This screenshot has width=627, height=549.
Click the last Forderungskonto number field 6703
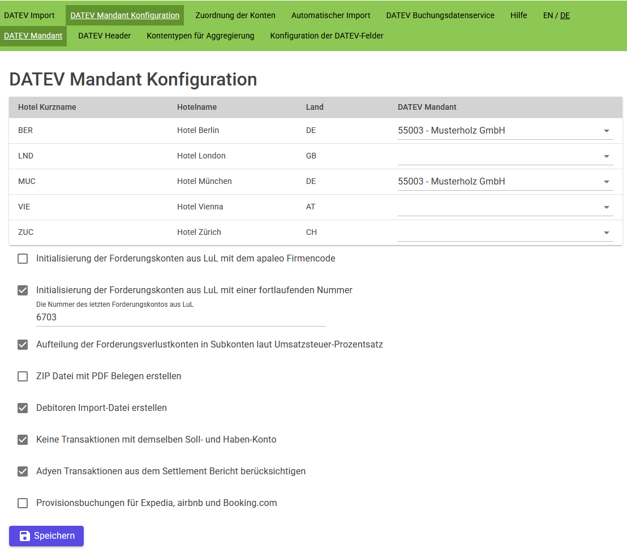pos(181,318)
